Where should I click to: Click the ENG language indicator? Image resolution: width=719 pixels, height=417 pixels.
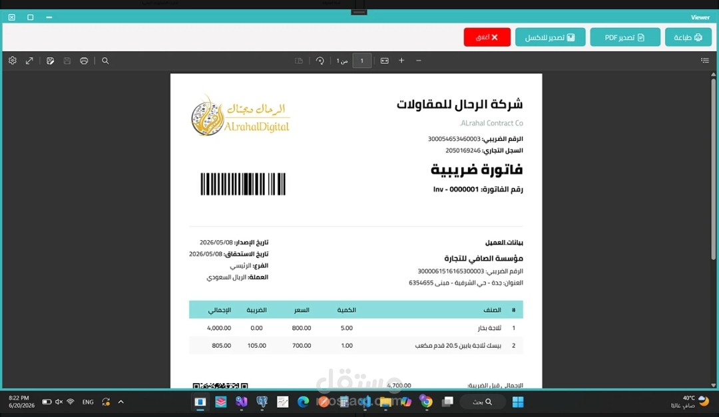(88, 402)
